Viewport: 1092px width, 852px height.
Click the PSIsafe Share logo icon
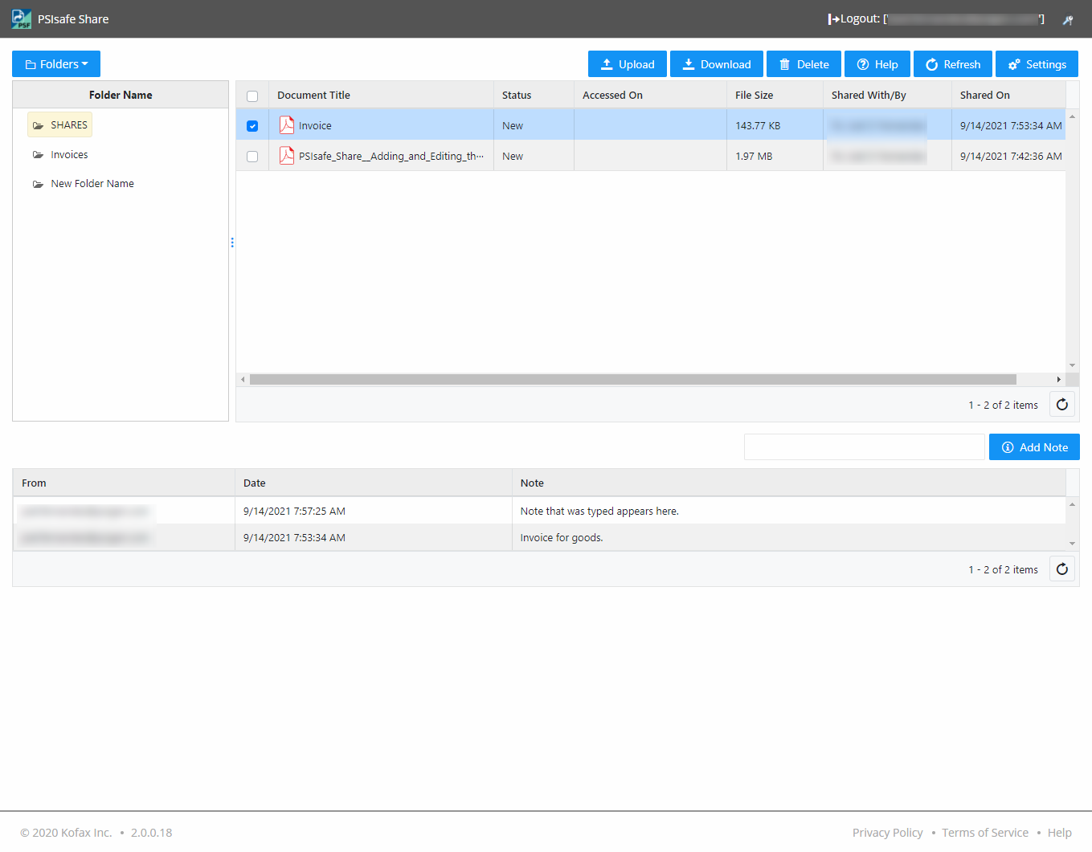22,18
